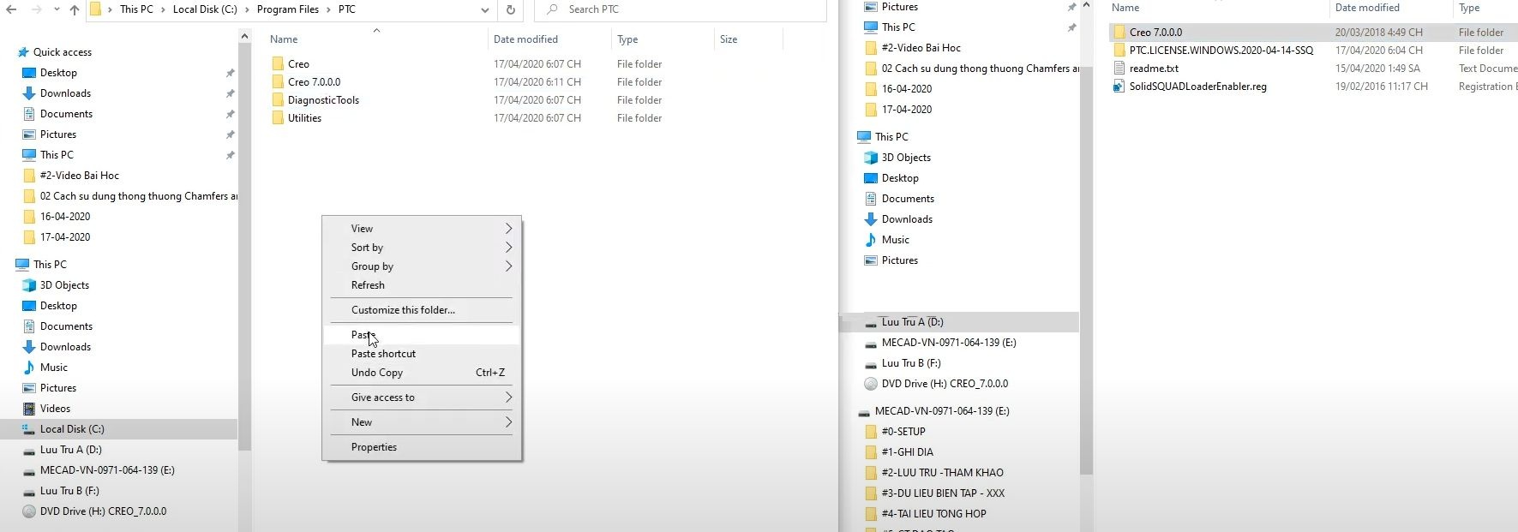Expand the breadcrumb chevron after Program Files
The width and height of the screenshot is (1518, 532).
pos(328,9)
